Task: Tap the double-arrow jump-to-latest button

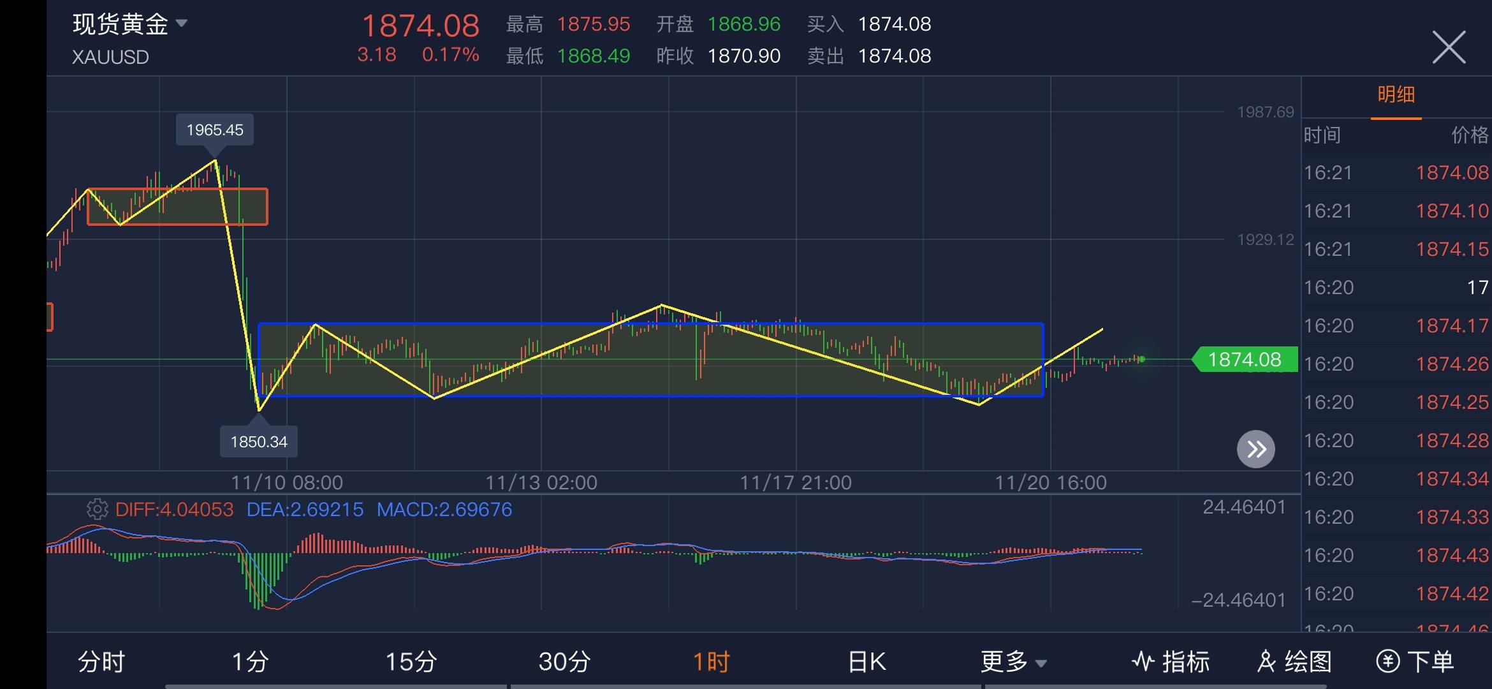Action: coord(1255,449)
